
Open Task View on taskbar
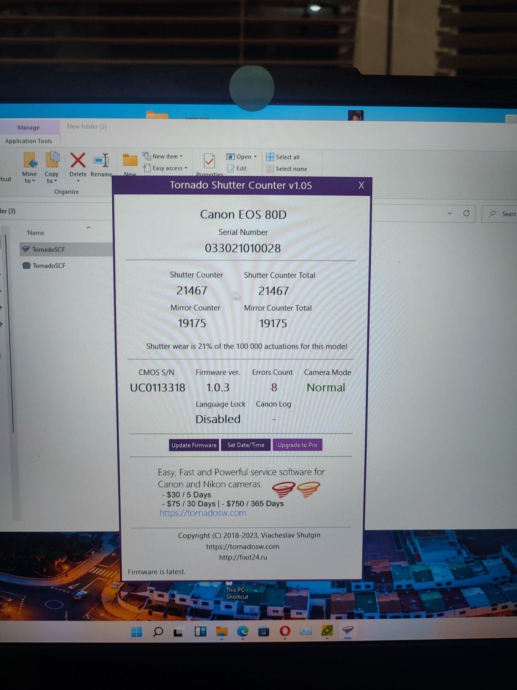(178, 632)
